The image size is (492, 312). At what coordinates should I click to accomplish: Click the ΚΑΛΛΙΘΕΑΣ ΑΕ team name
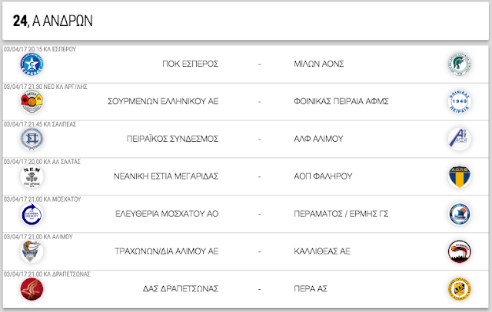click(322, 251)
